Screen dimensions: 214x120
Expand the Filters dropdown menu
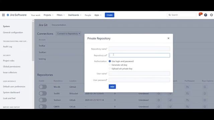pos(61,15)
